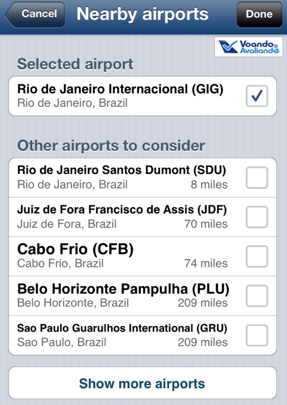The image size is (287, 405).
Task: Click the 8 miles distance label
Action: pos(209,185)
